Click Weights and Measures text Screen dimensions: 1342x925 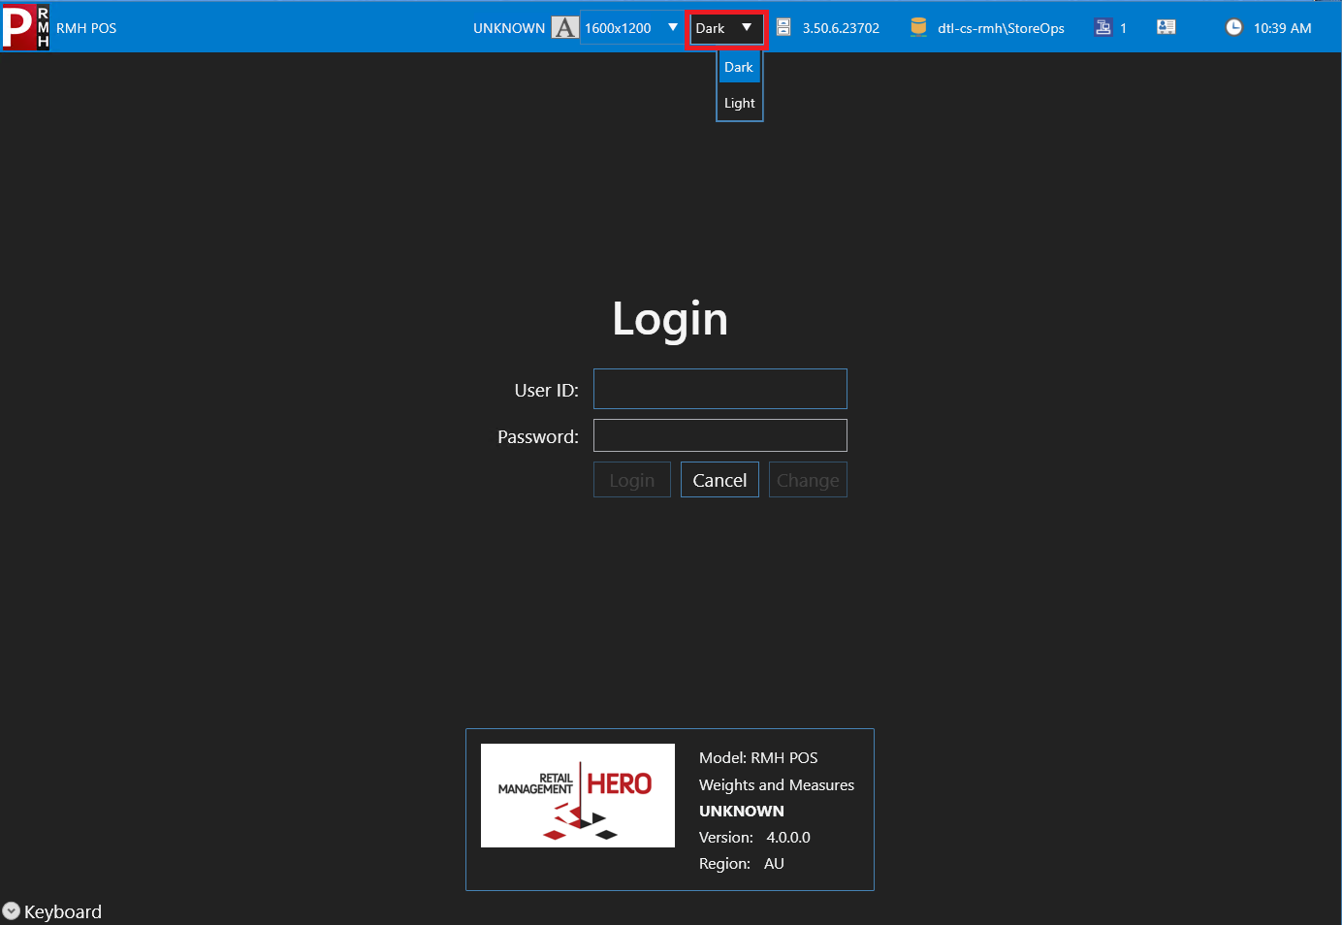(x=777, y=784)
